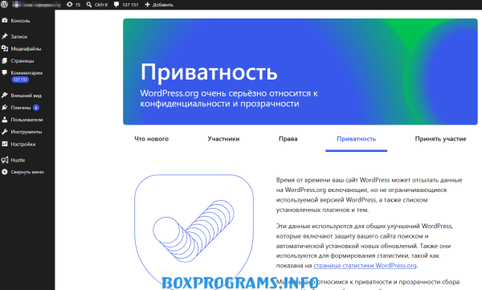Click the Настройки settings icon

[x=5, y=144]
